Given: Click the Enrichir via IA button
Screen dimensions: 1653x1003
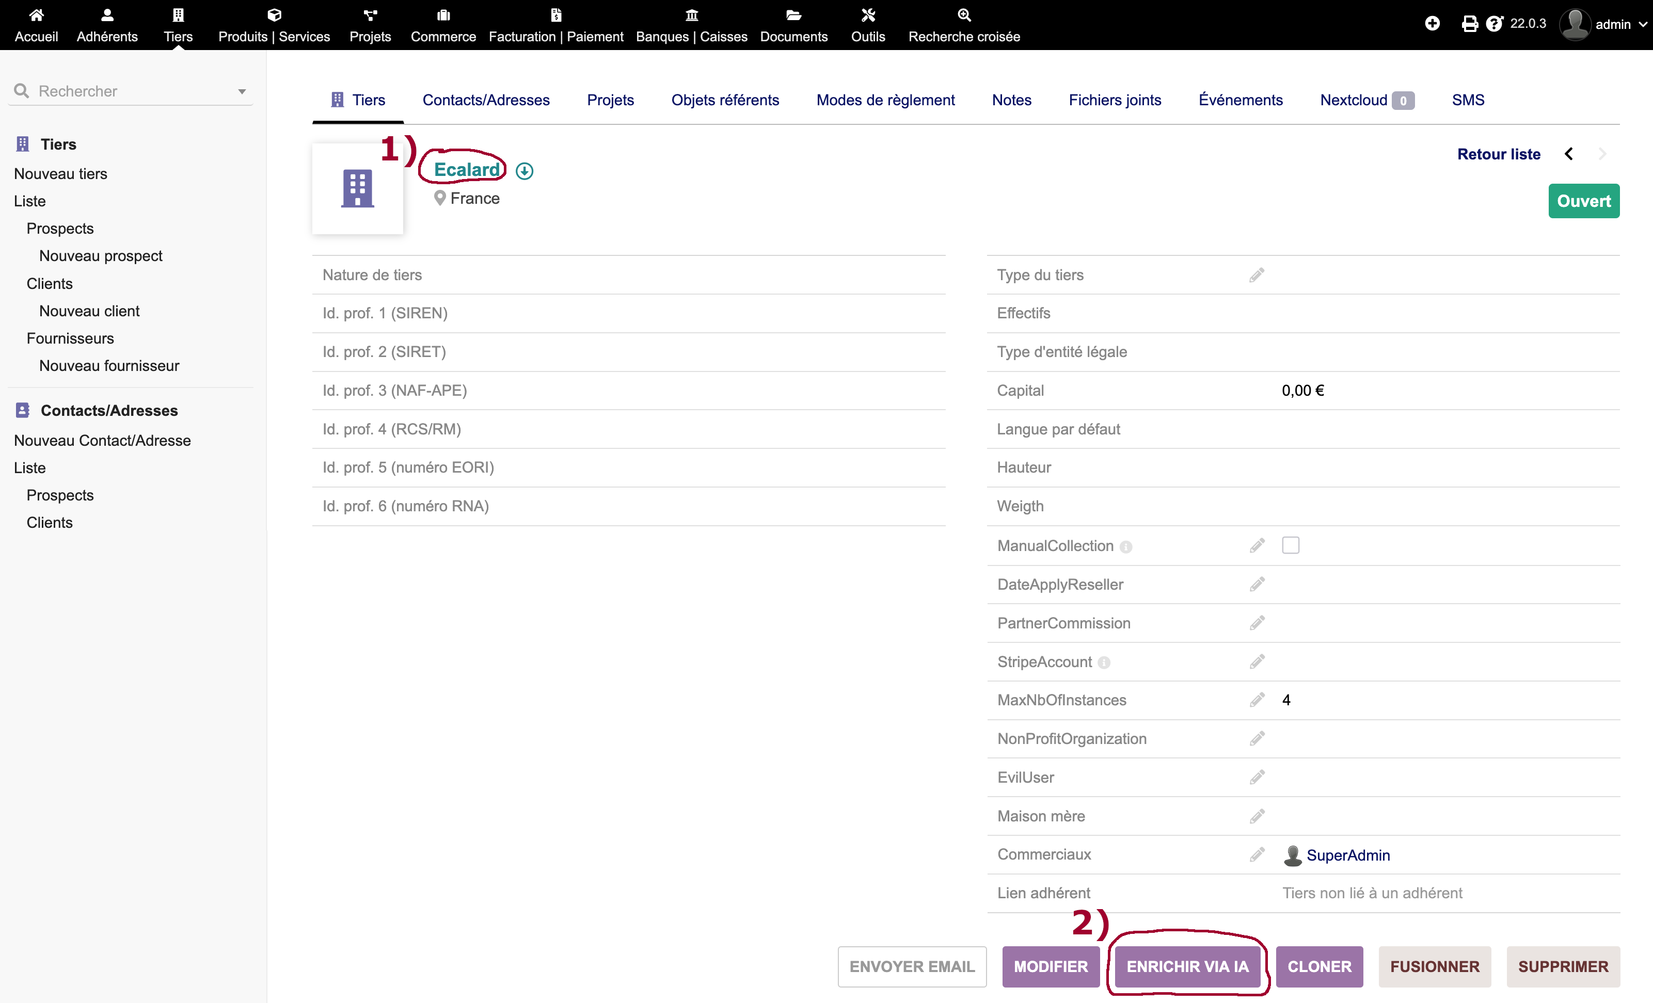Looking at the screenshot, I should tap(1187, 966).
